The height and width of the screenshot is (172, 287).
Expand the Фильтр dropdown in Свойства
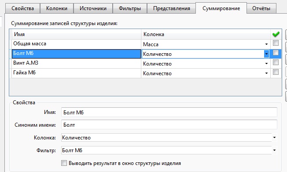[274, 150]
